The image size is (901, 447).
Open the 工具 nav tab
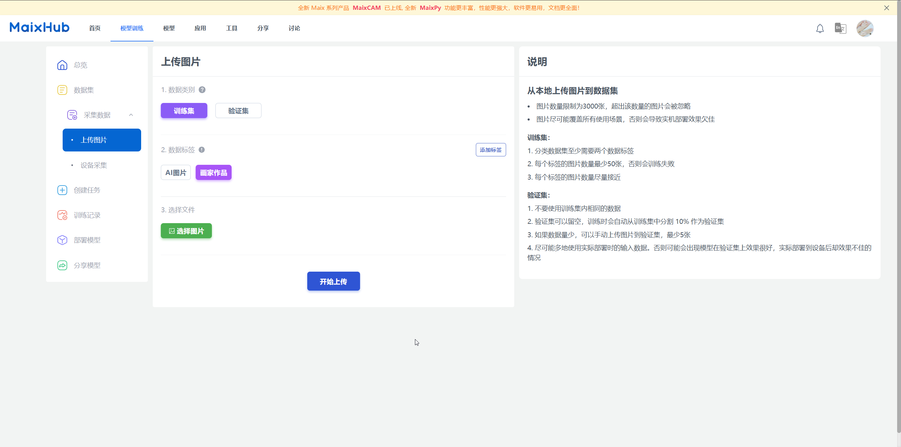(x=232, y=28)
